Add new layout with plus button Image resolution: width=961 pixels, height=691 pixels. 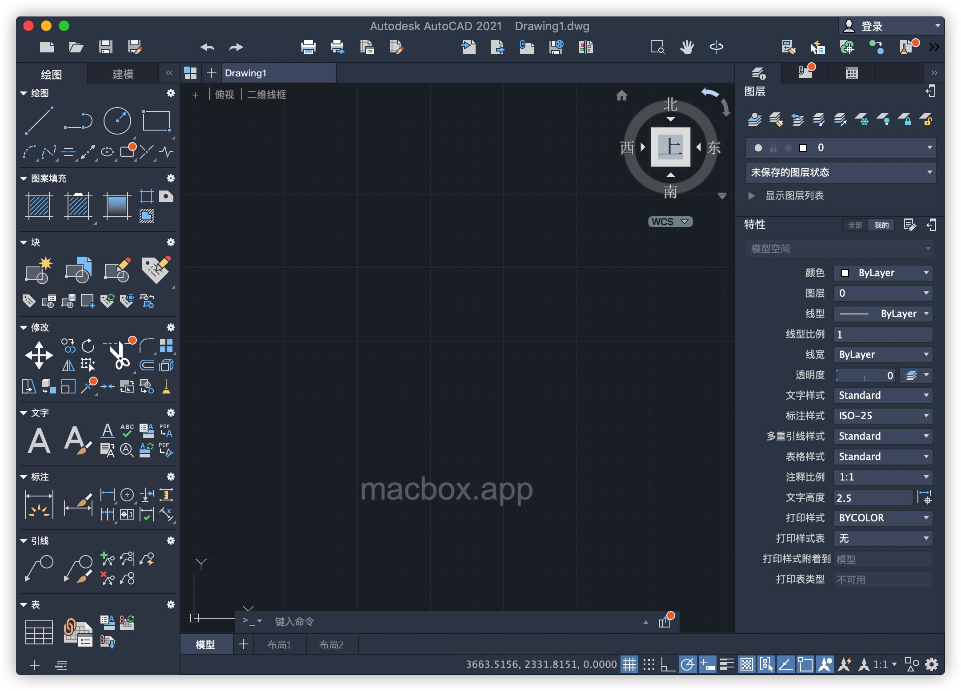point(243,644)
